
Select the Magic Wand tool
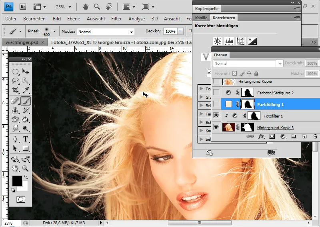pos(26,81)
